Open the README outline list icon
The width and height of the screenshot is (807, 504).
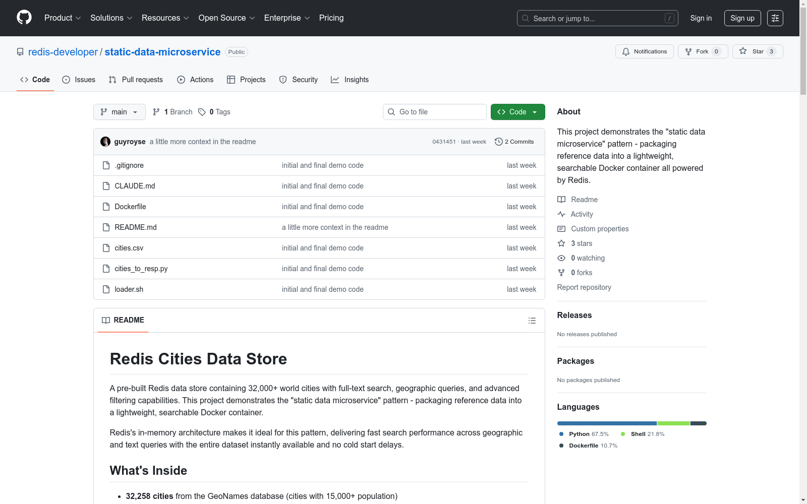click(532, 321)
